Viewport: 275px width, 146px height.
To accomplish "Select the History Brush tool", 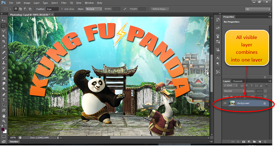I will pos(4,68).
